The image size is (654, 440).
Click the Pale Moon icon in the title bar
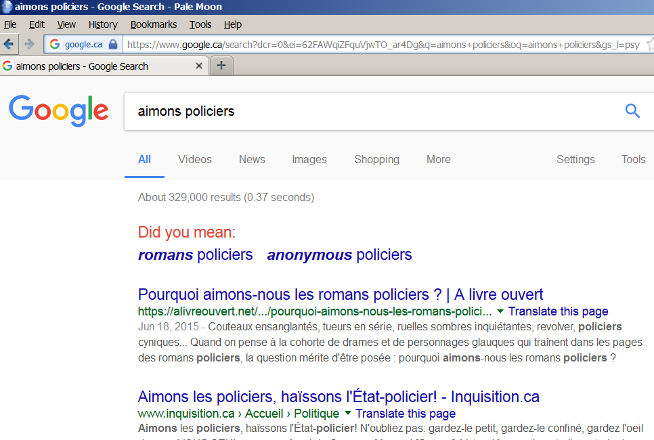point(7,7)
